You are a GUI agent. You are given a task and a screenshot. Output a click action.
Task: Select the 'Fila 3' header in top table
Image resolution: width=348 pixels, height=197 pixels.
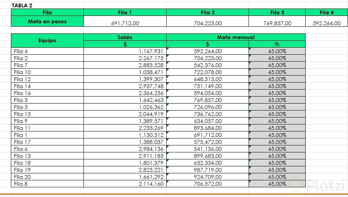tap(277, 12)
